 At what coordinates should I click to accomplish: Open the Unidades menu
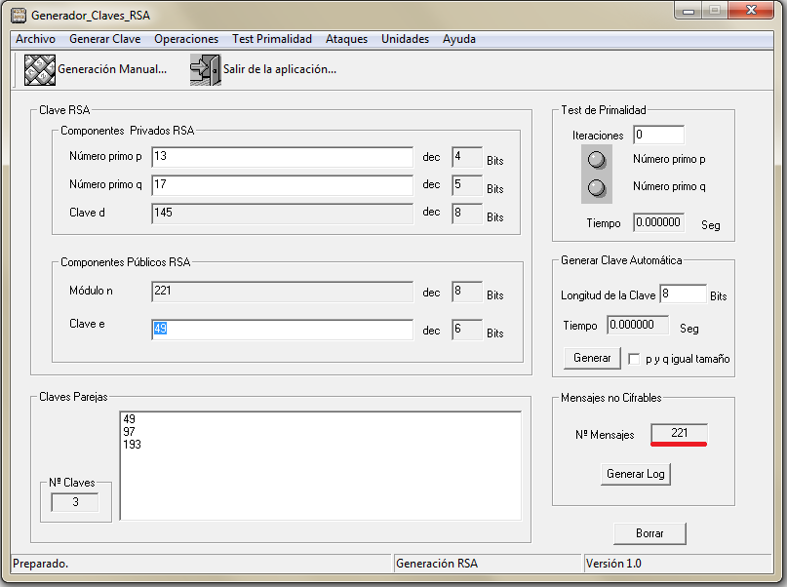(405, 39)
